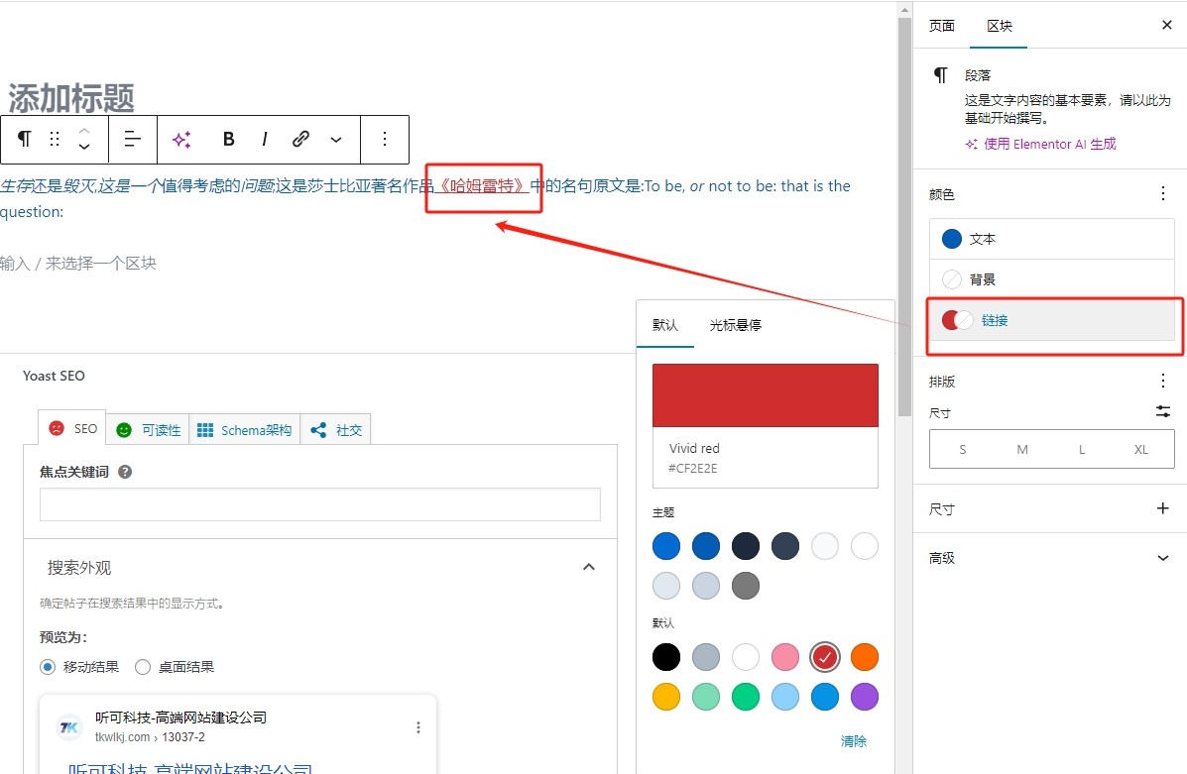Select font size M
Viewport: 1187px width, 774px height.
[1022, 449]
